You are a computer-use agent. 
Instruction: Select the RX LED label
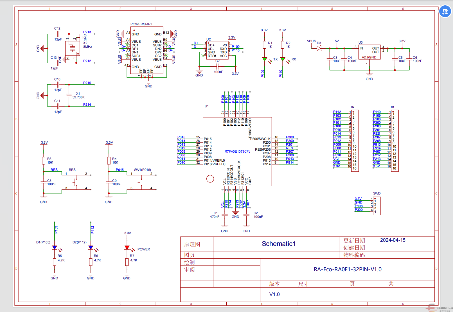[294, 59]
